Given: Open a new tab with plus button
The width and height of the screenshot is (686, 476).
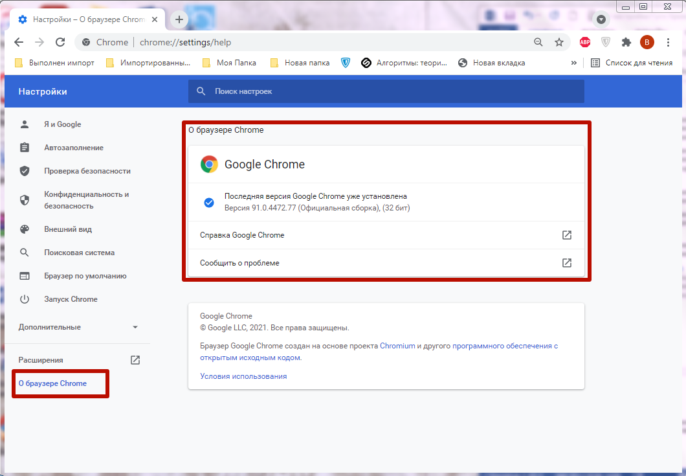Looking at the screenshot, I should click(179, 19).
